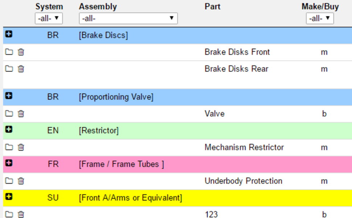Viewport: 352px width, 218px height.
Task: Click plus on Front A/Arms row
Action: [9, 197]
